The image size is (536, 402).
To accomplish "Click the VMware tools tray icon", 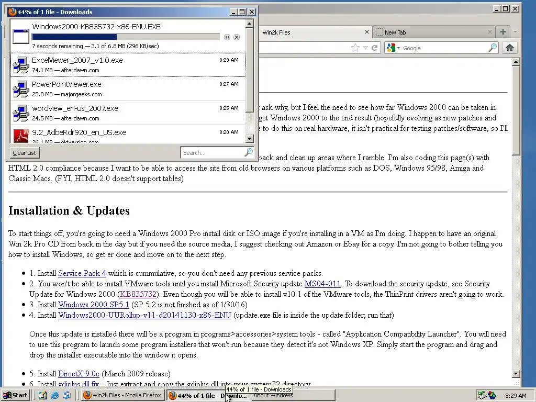I will click(492, 396).
